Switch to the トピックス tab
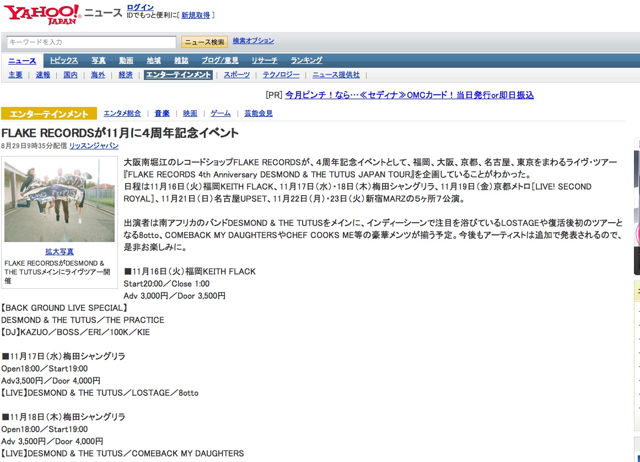This screenshot has height=462, width=640. click(x=64, y=61)
